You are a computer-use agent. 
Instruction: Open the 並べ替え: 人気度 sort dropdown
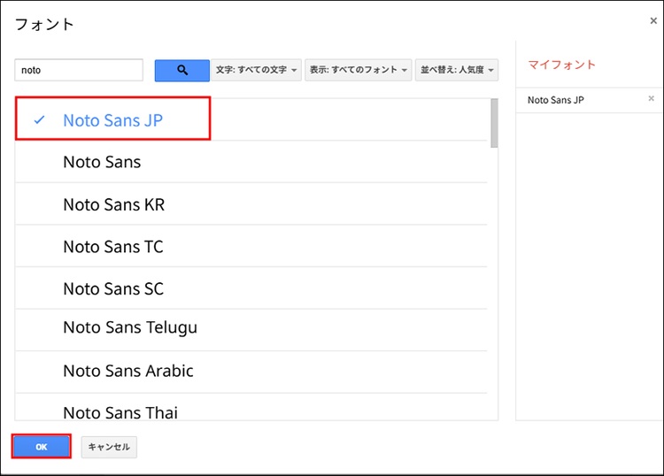point(457,70)
